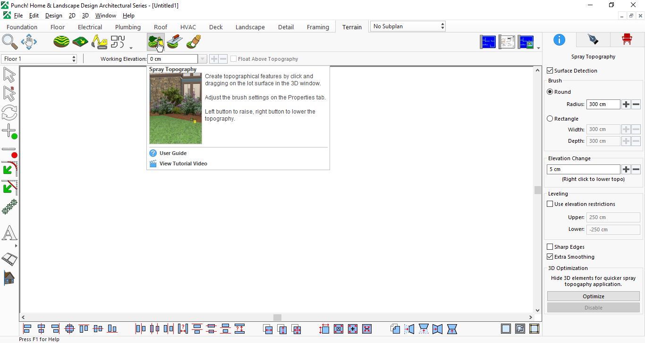The height and width of the screenshot is (343, 645).
Task: Activate the Pan hand tool
Action: coord(29,42)
